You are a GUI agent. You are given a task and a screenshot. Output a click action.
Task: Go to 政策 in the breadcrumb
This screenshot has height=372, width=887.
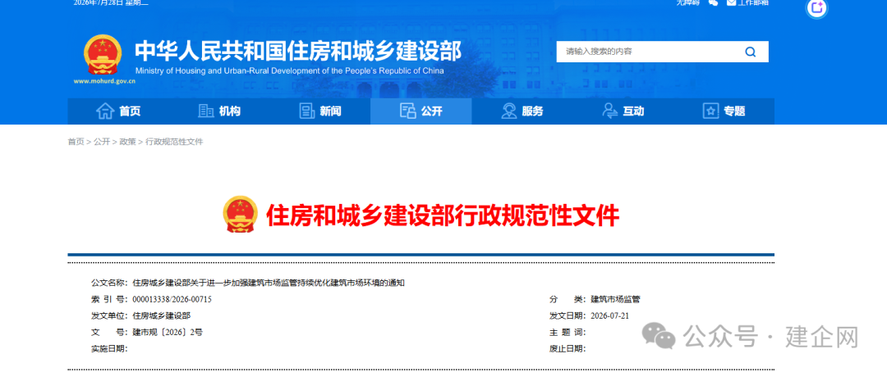pos(127,142)
